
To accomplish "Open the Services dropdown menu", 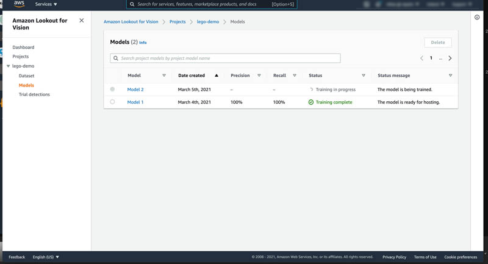I will click(x=46, y=4).
